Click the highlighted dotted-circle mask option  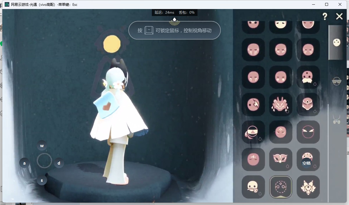coord(281,187)
